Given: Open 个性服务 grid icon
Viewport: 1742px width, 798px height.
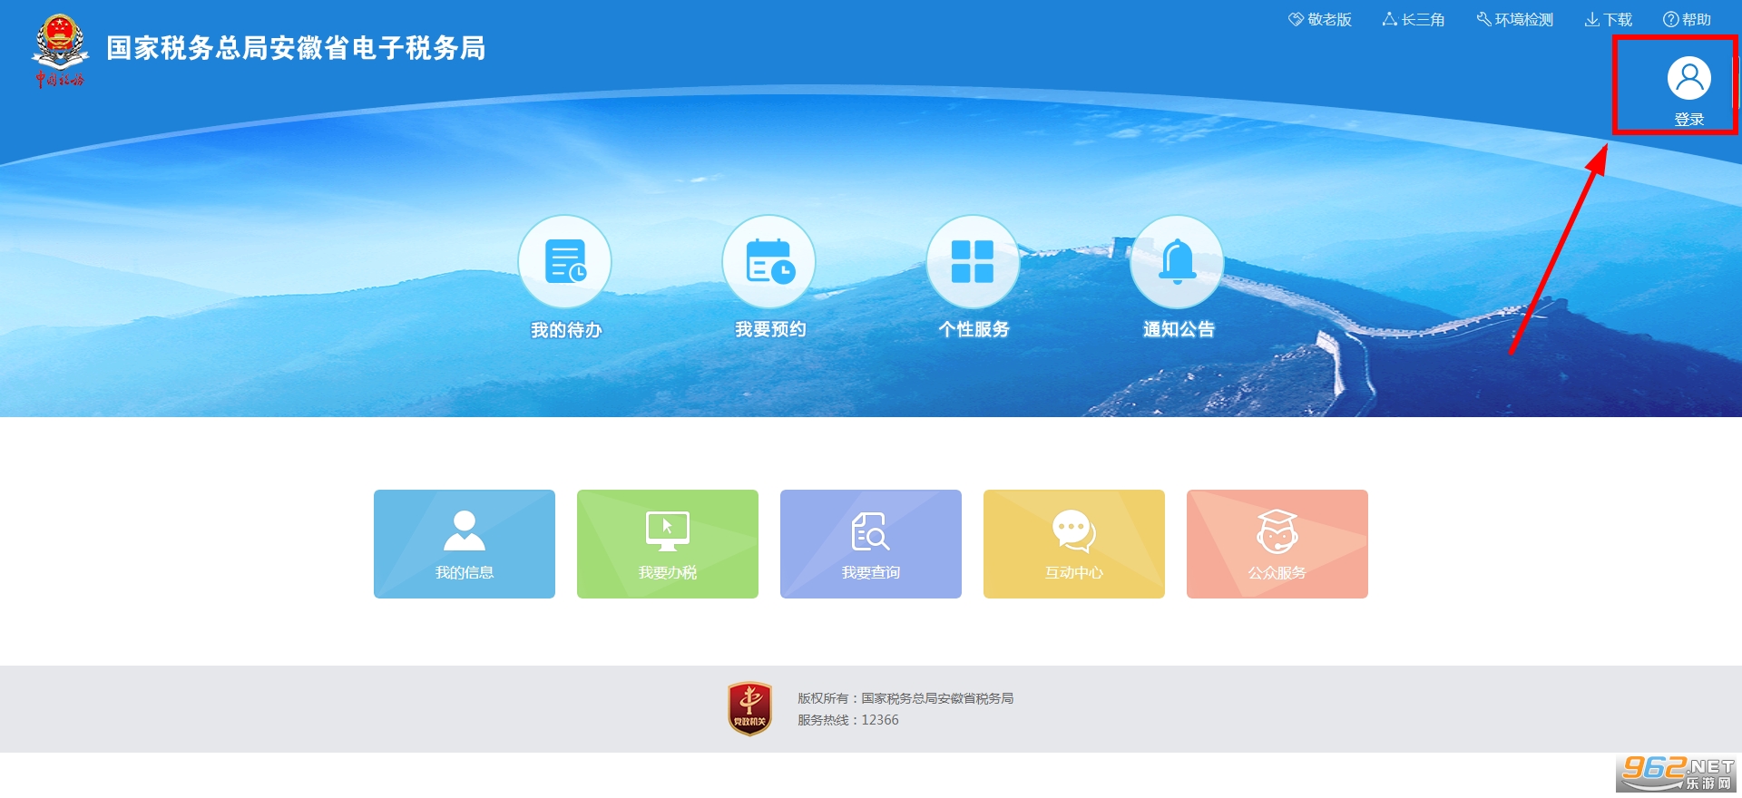Looking at the screenshot, I should click(973, 262).
